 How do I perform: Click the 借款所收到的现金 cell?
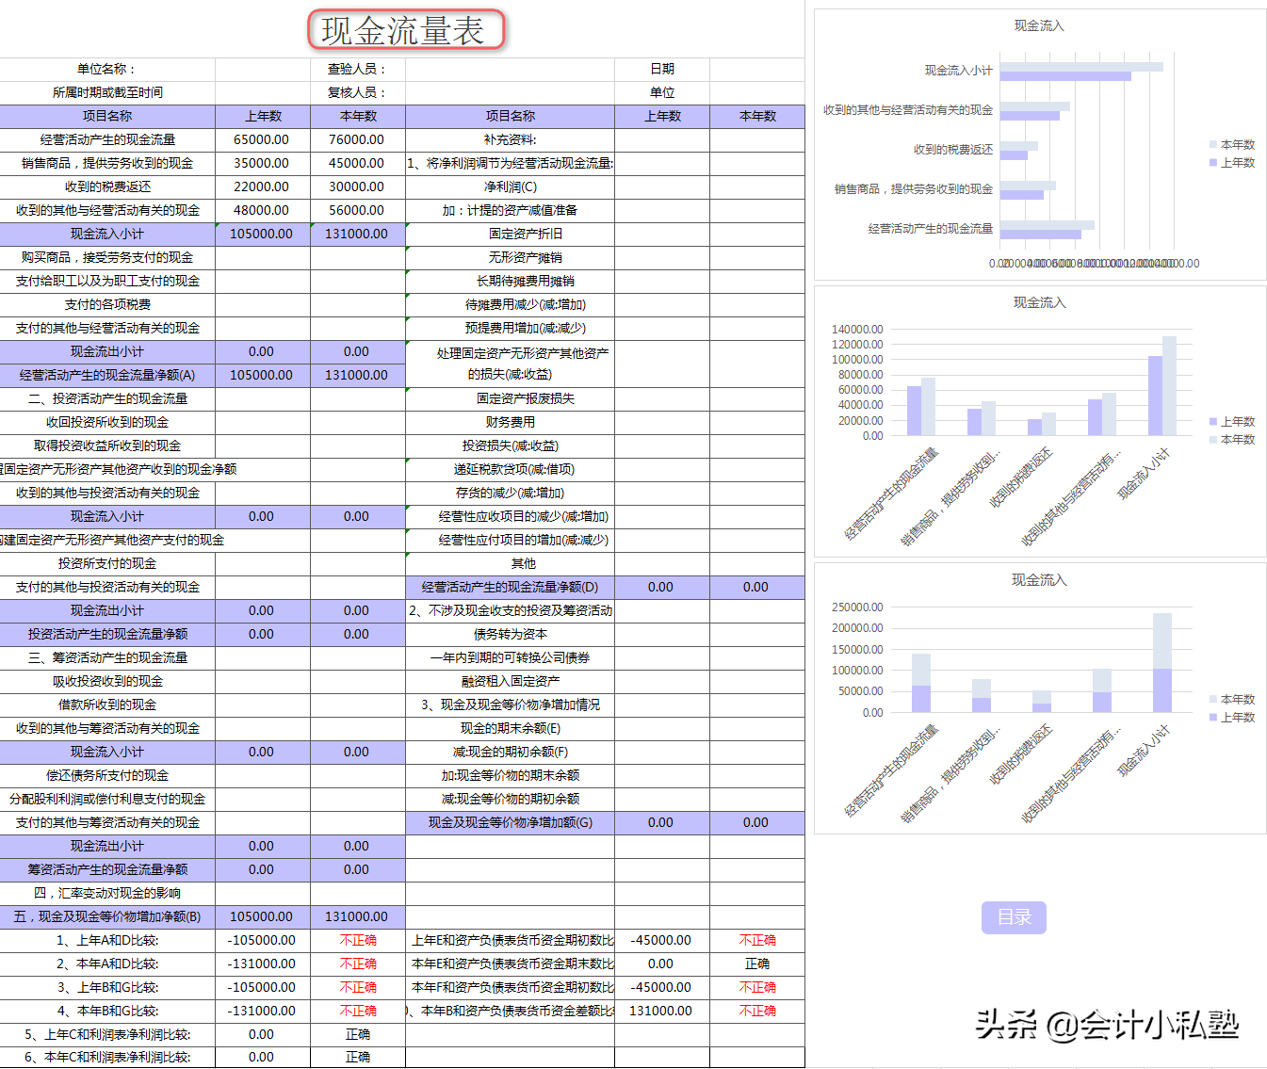coord(107,705)
